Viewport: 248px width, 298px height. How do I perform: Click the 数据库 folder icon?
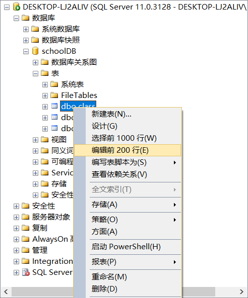click(26, 18)
